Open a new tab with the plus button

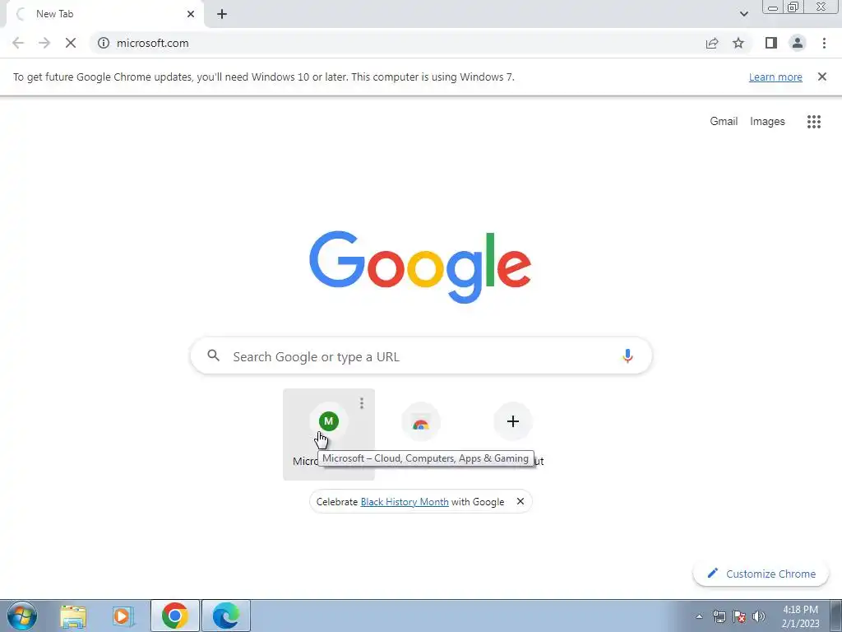pyautogui.click(x=222, y=15)
